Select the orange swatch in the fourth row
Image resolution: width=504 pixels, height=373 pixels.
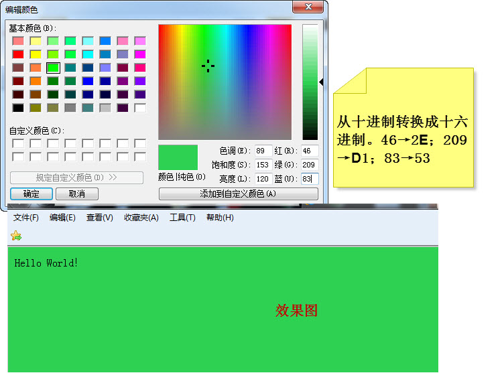36,81
